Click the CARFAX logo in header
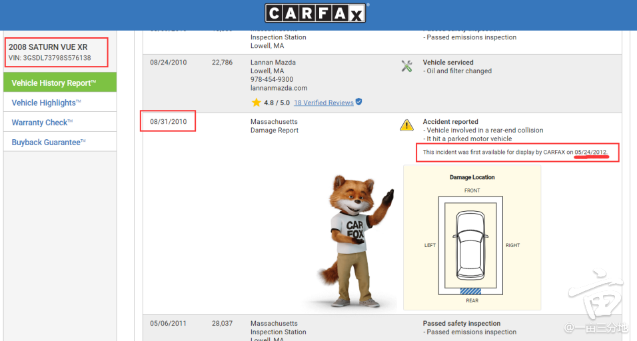The image size is (637, 341). pos(316,13)
